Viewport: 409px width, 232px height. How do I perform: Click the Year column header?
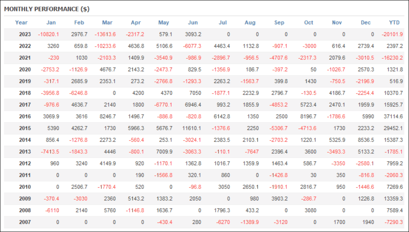(x=21, y=22)
